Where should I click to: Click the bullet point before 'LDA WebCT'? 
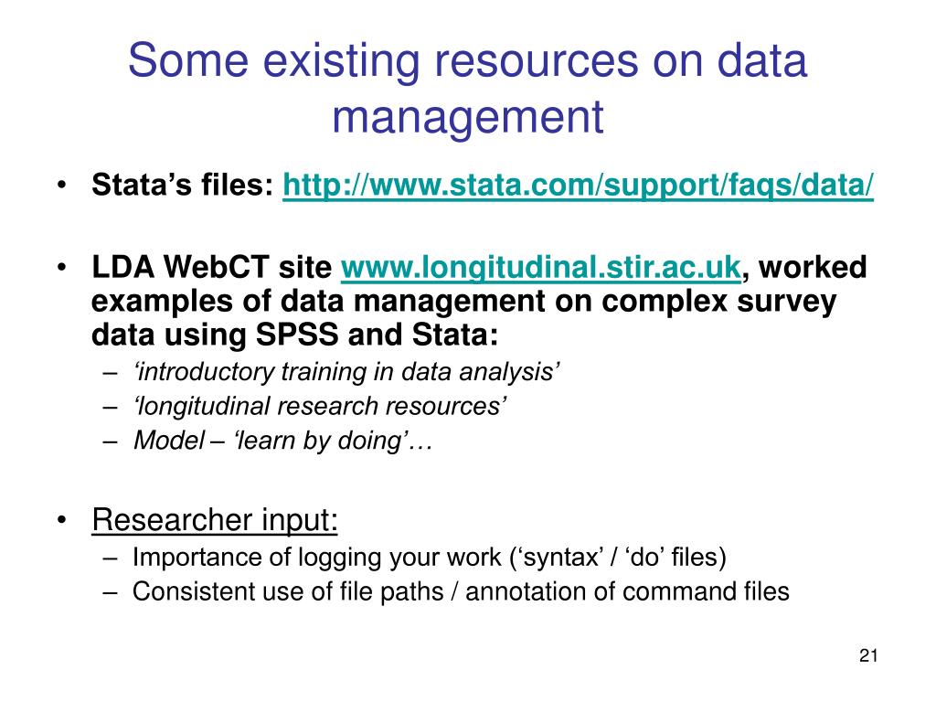61,268
